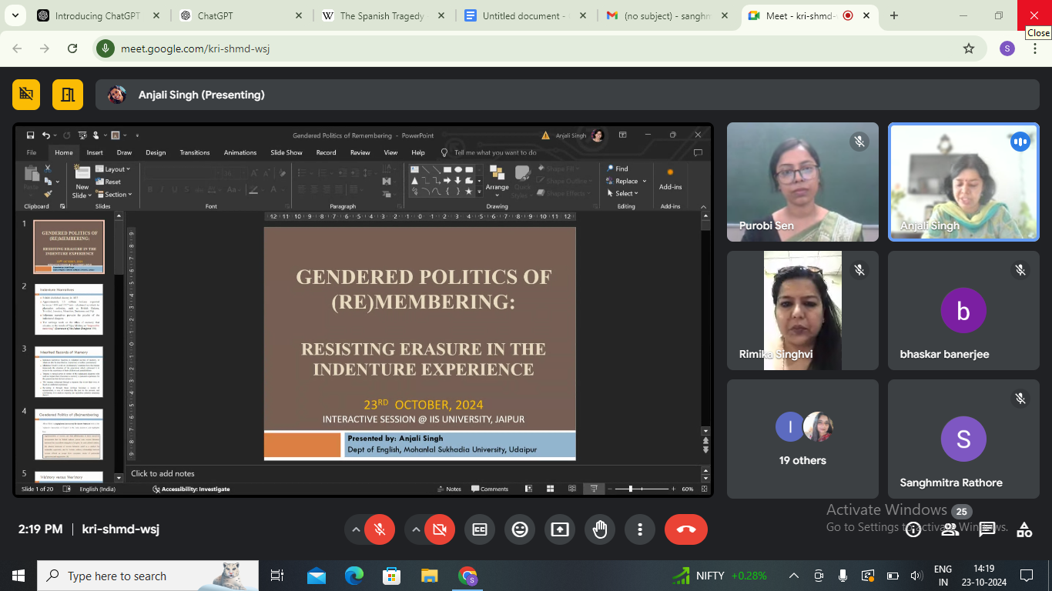Bookmark this page with star icon
Image resolution: width=1052 pixels, height=591 pixels.
(x=969, y=48)
